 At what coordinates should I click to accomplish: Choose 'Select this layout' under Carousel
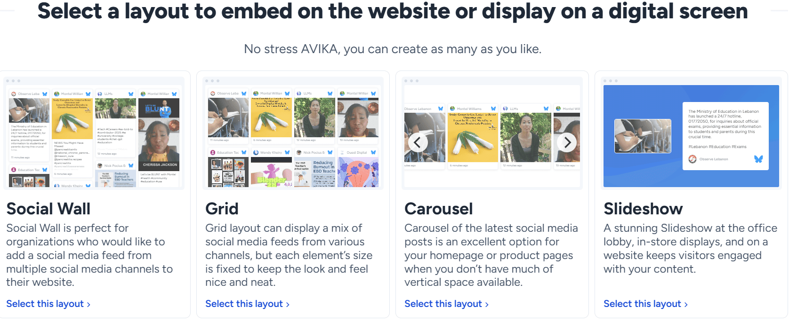coord(446,304)
